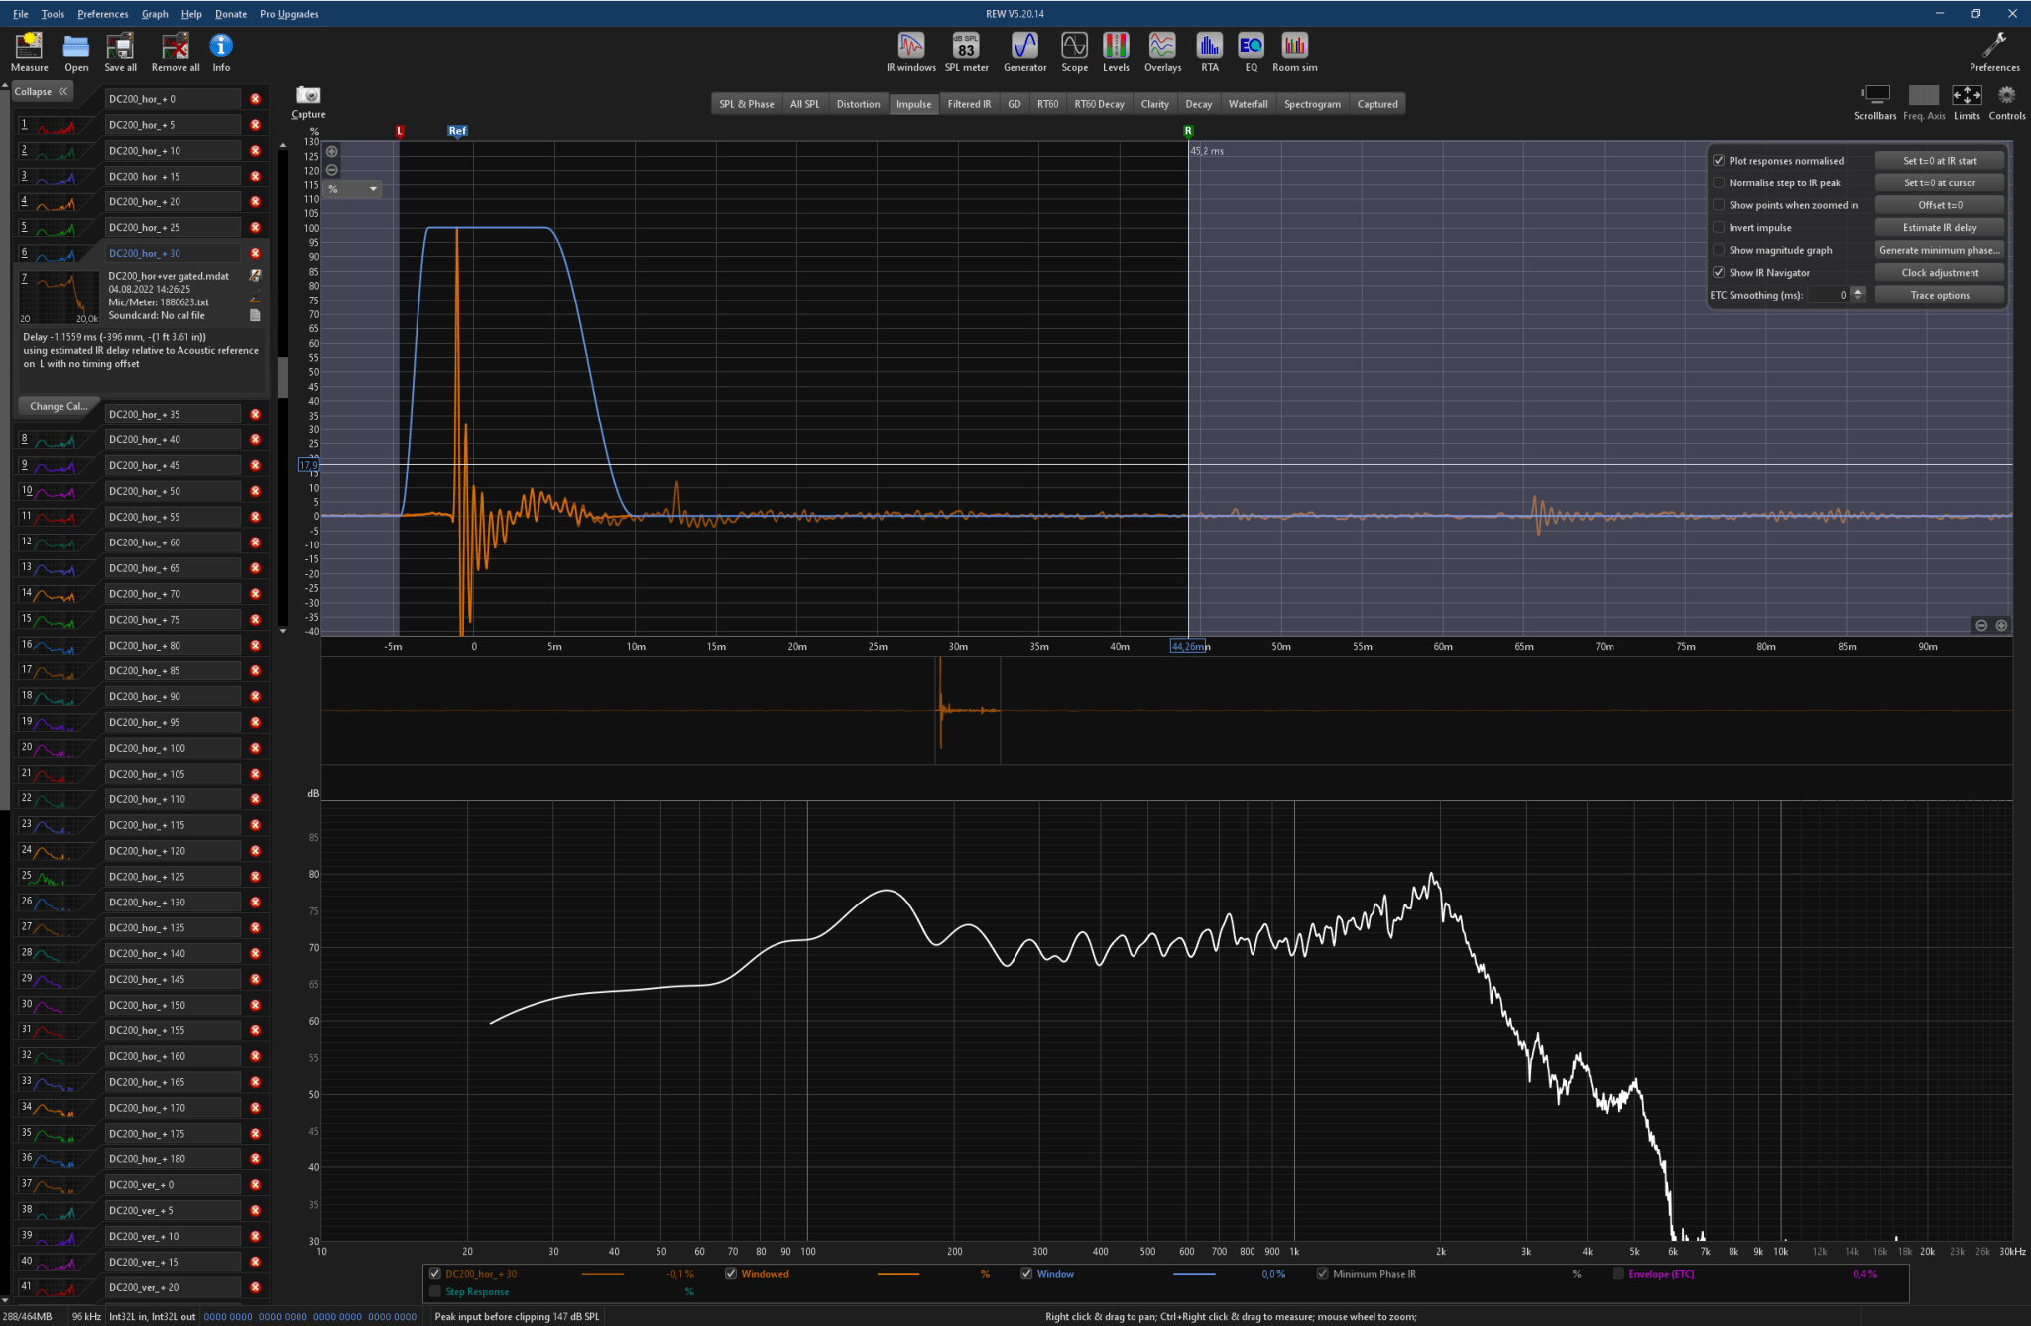Open Trace options
Image resolution: width=2031 pixels, height=1326 pixels.
tap(1940, 295)
